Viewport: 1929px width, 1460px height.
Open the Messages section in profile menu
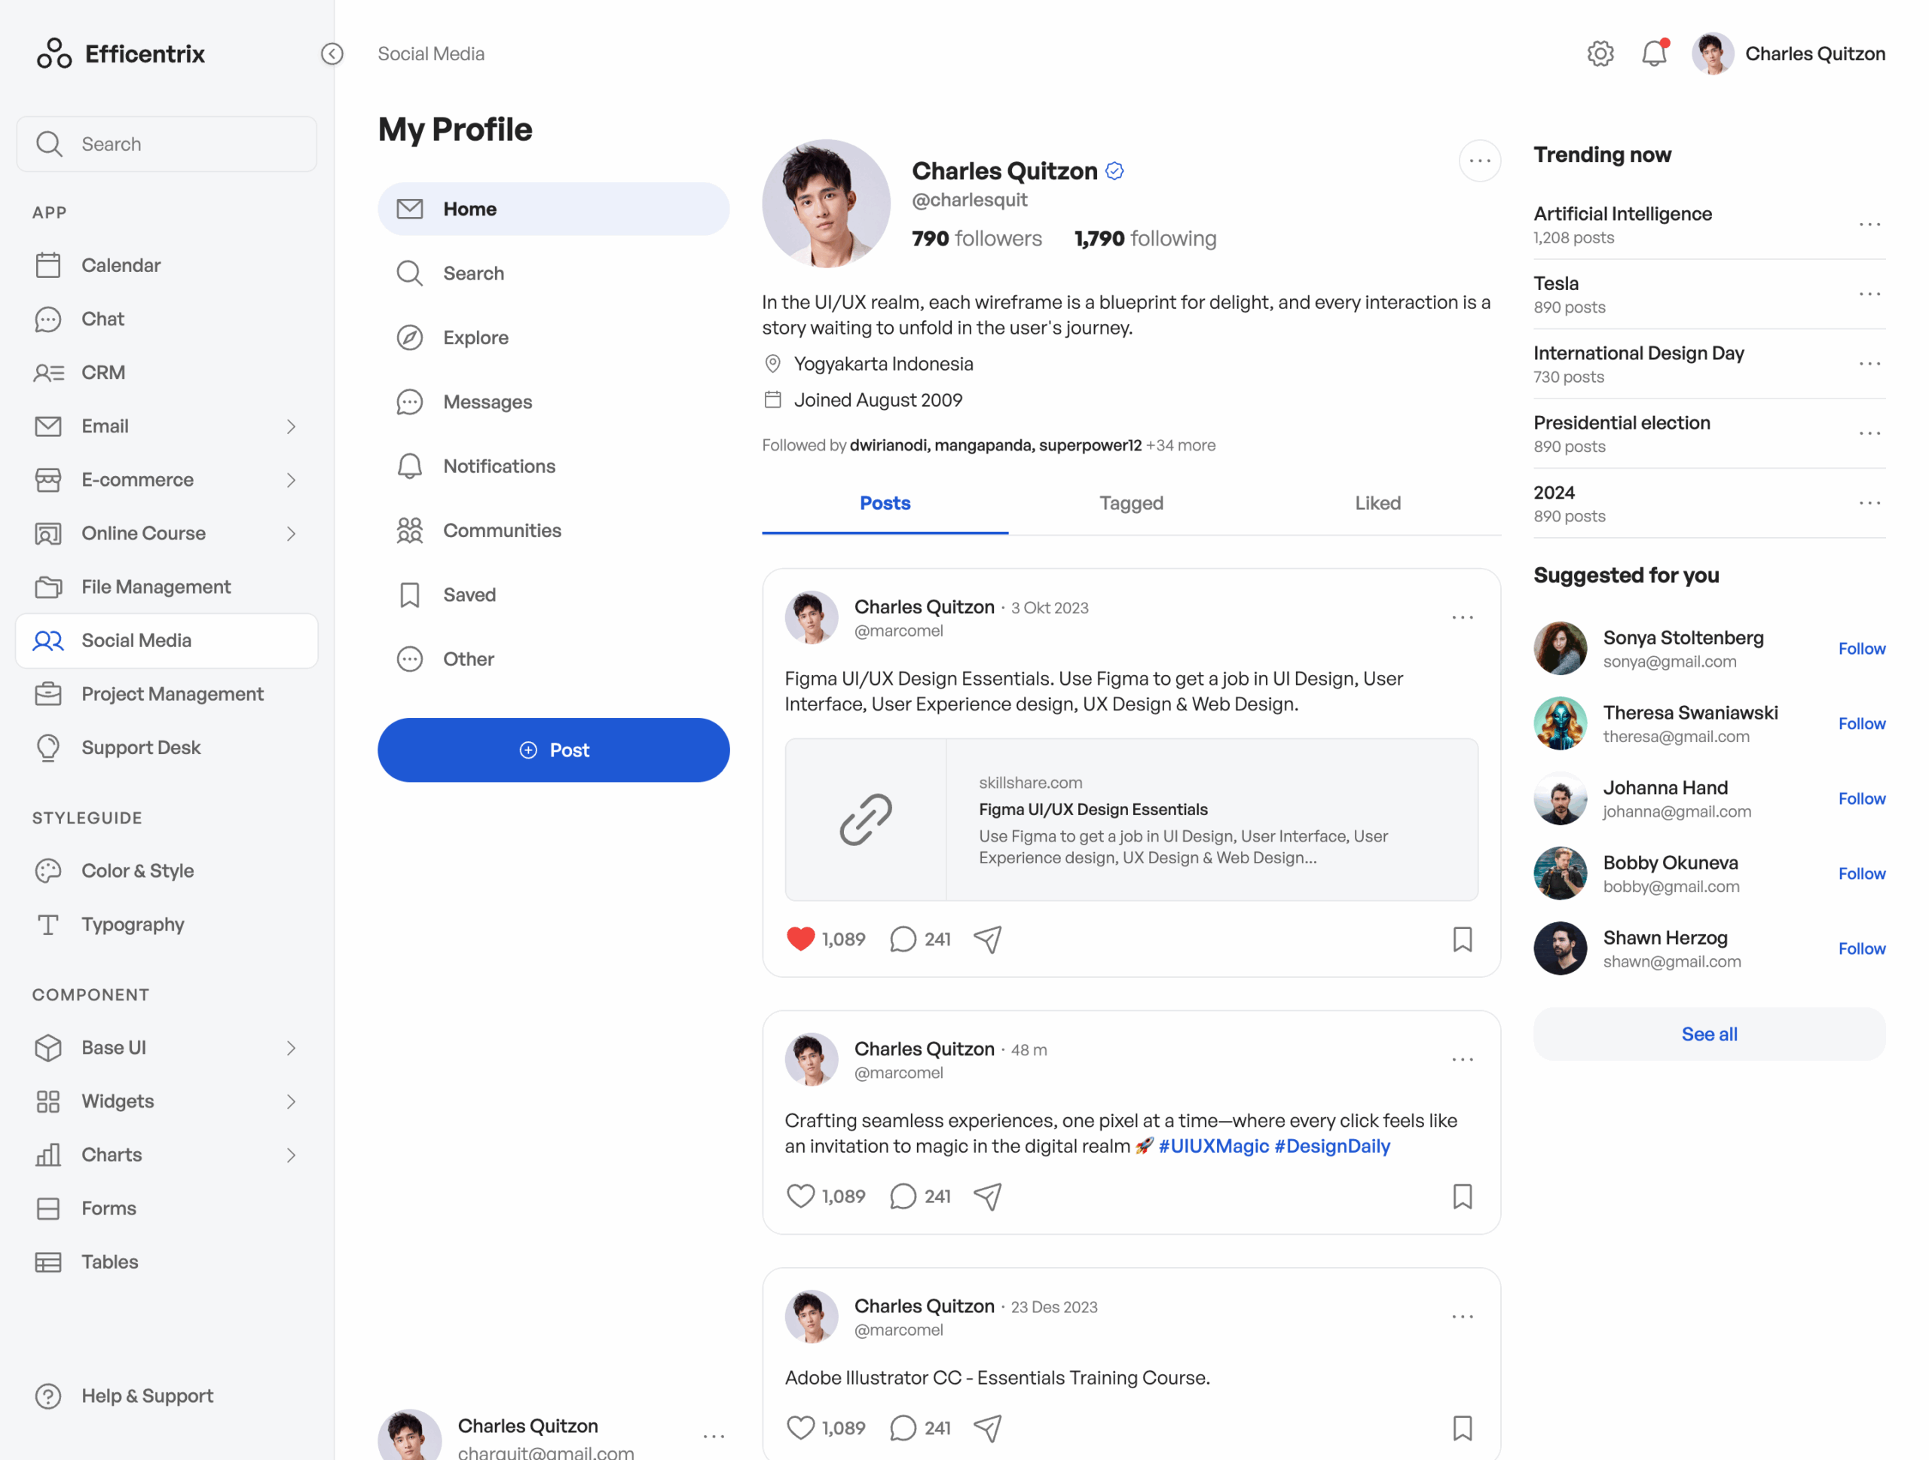(487, 401)
